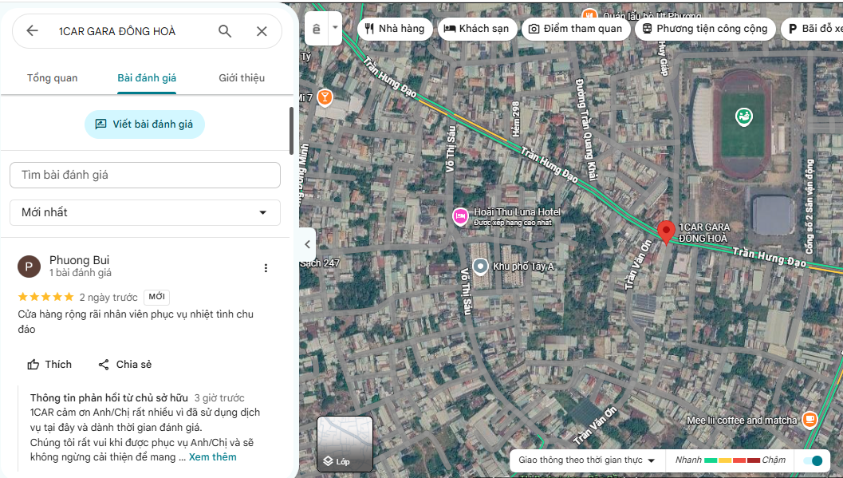Click the orange cocktail bar marker
The image size is (843, 478).
click(324, 97)
